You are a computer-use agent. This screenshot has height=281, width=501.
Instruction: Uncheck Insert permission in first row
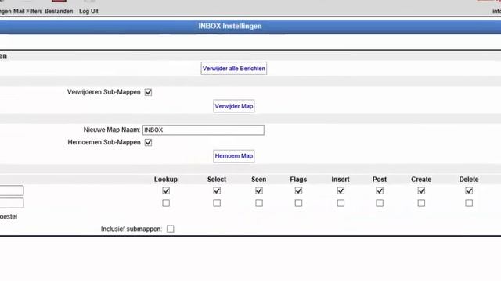(x=341, y=190)
